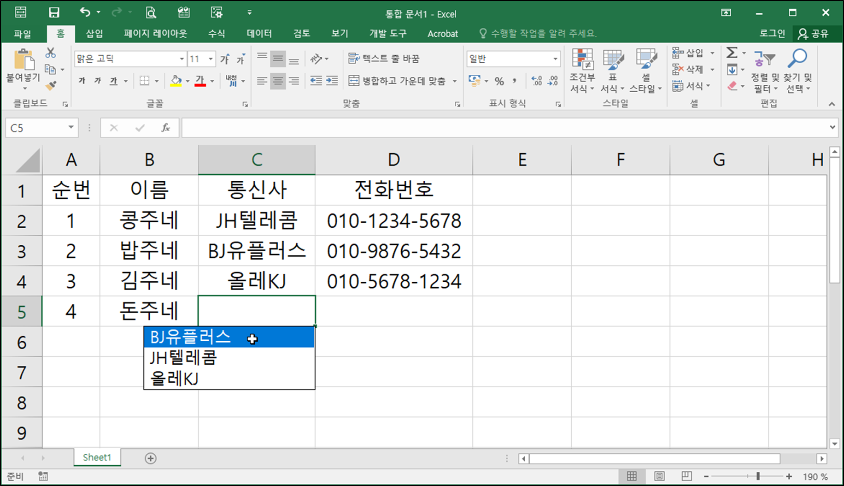
Task: Open font name dropdown (맑은 고딕)
Action: coord(182,59)
